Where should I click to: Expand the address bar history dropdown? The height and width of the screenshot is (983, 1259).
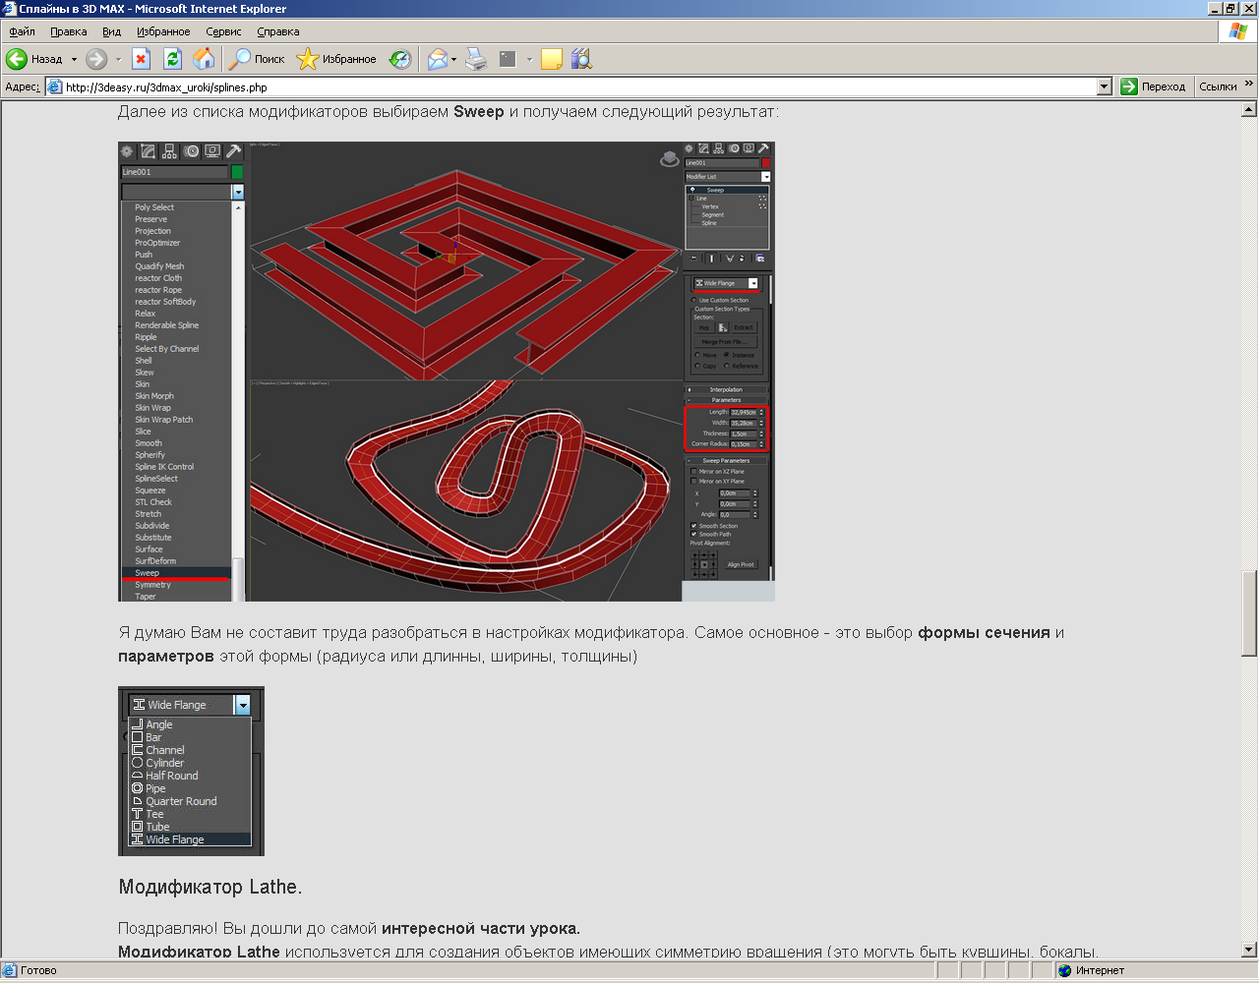point(1104,87)
